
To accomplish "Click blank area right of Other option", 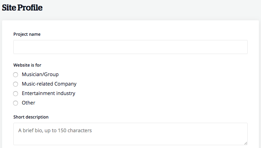I will click(141, 103).
